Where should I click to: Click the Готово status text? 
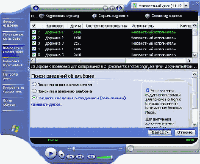53,140
